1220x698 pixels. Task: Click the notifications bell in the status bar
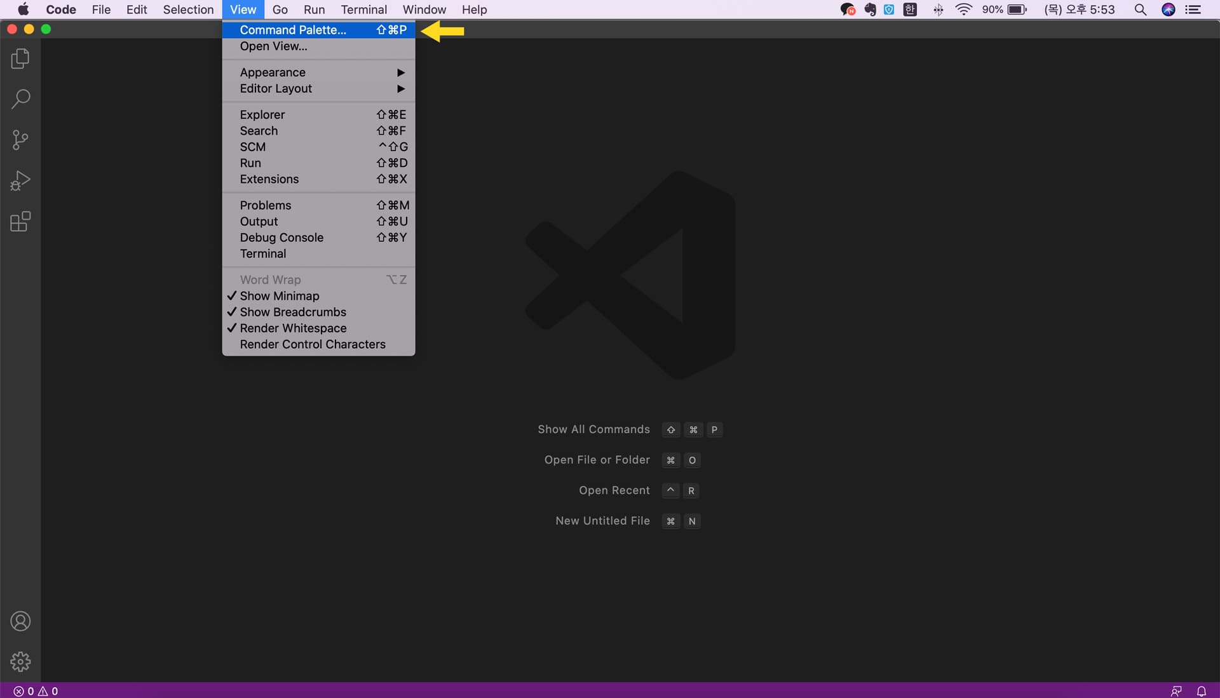click(x=1202, y=690)
